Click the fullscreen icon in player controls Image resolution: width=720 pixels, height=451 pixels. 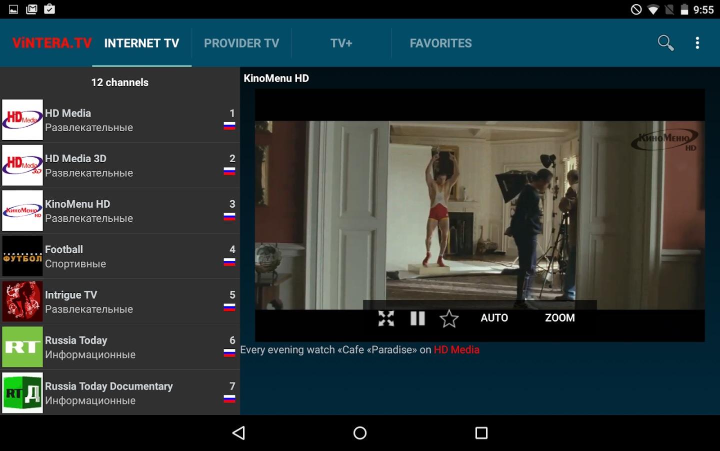[385, 318]
